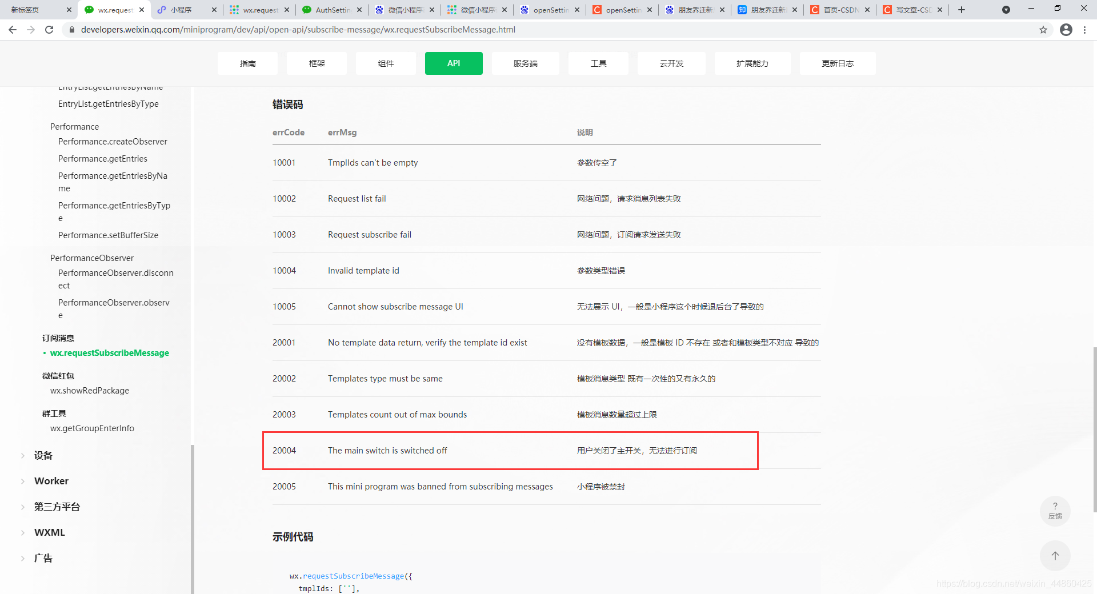The height and width of the screenshot is (594, 1097).
Task: Click 'Cannot show subscribe message UI' text
Action: [395, 307]
